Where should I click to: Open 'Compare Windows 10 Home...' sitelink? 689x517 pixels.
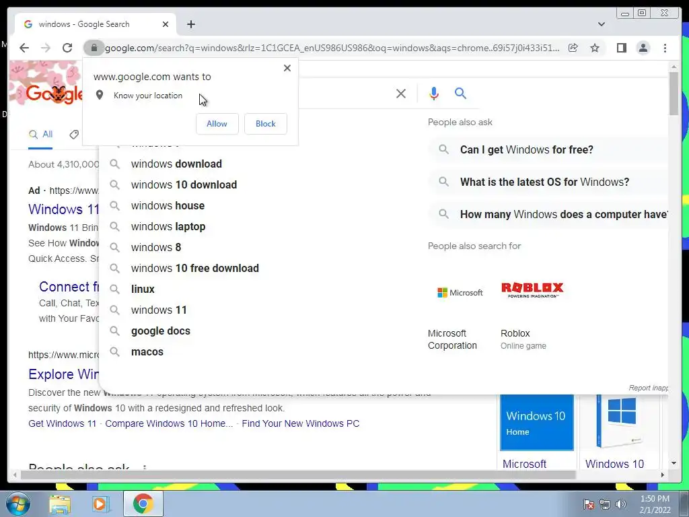pyautogui.click(x=169, y=424)
